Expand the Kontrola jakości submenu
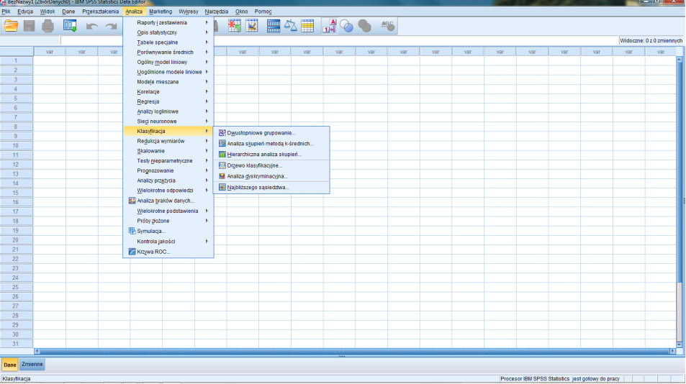 168,241
